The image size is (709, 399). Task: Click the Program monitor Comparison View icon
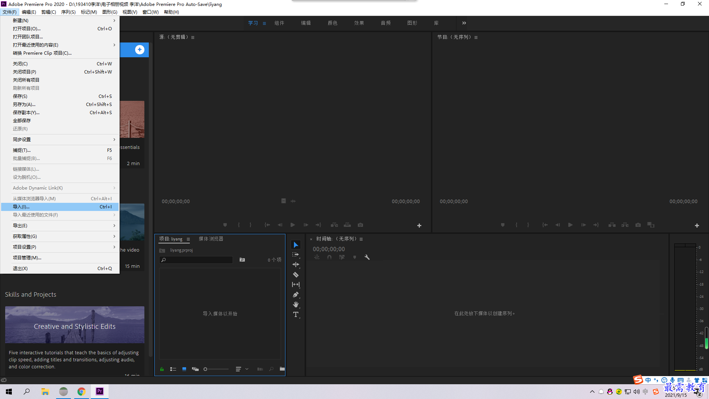(651, 225)
